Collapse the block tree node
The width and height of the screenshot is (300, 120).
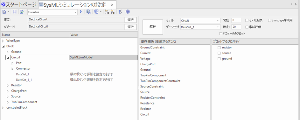(3, 46)
